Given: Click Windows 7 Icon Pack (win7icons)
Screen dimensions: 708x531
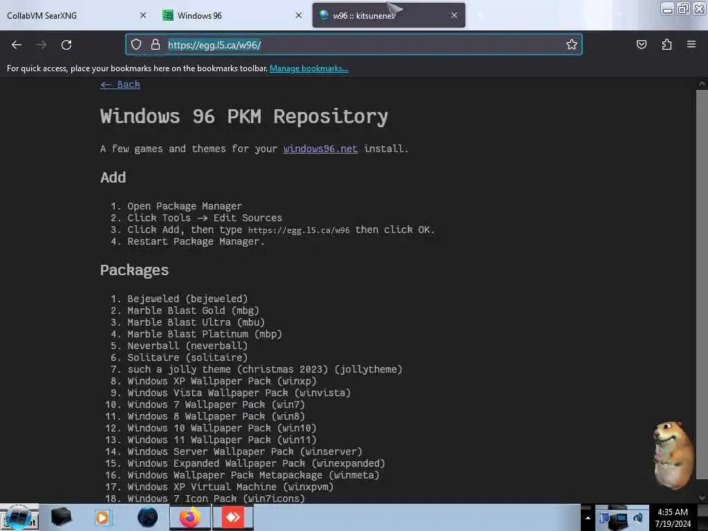Looking at the screenshot, I should point(216,499).
